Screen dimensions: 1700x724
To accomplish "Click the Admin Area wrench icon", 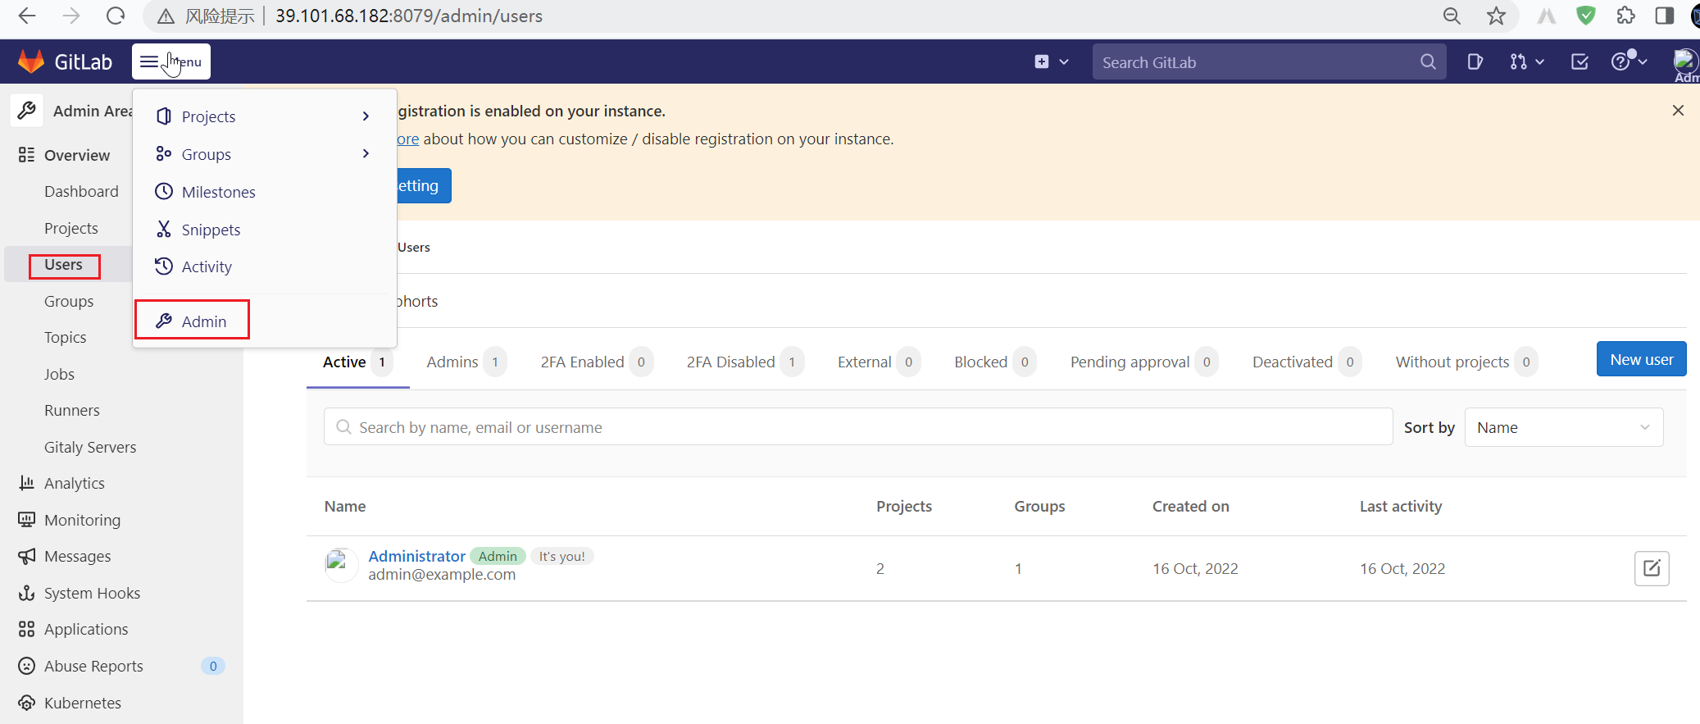I will 26,110.
